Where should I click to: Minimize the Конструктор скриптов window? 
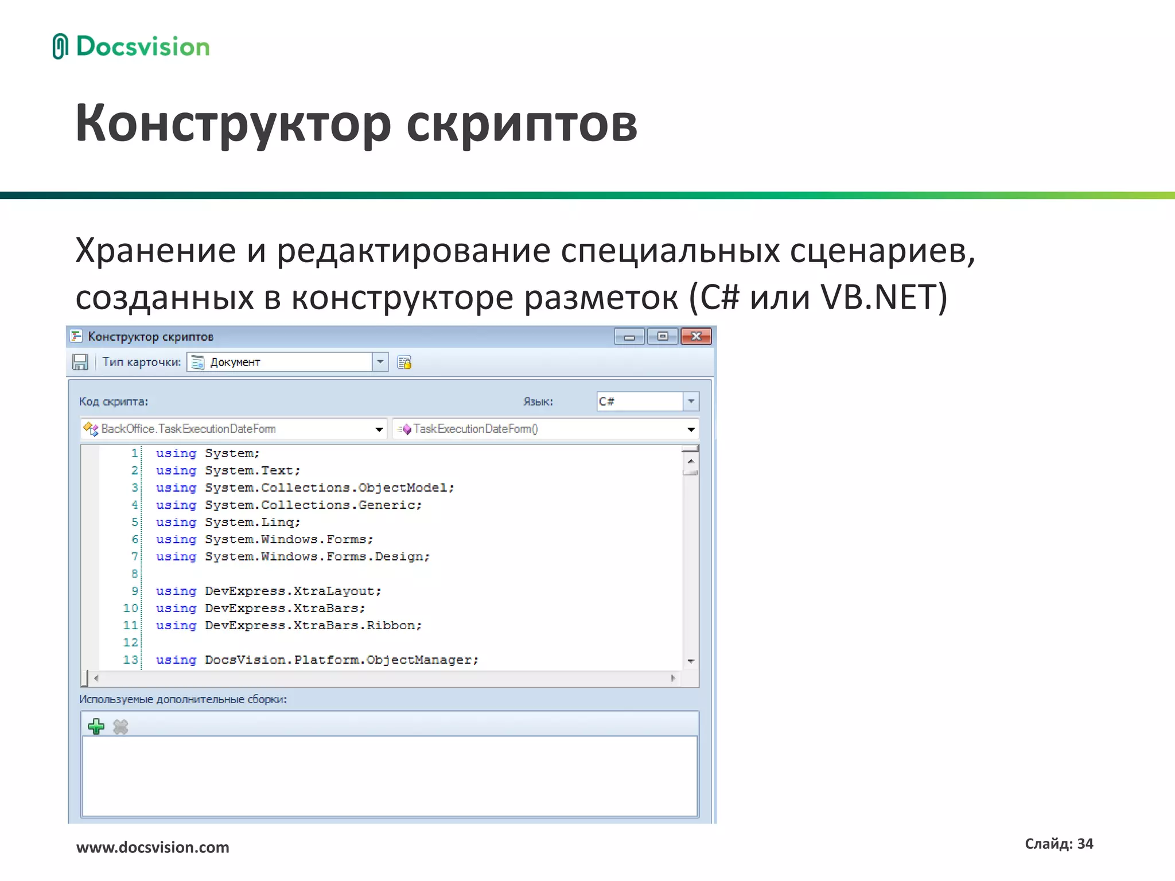click(x=629, y=336)
